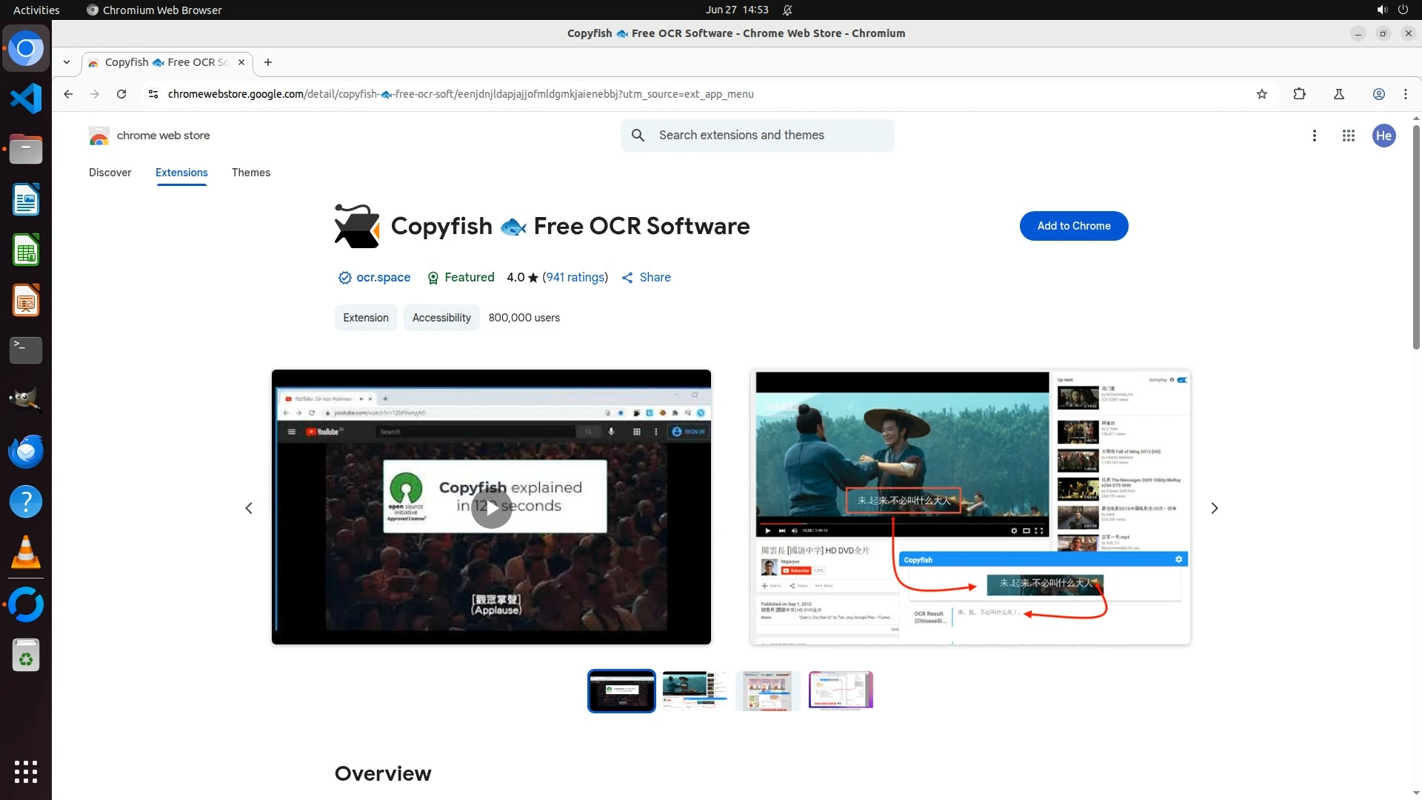Open the site information icon in address bar
Screen dimensions: 1422x800
tap(153, 94)
